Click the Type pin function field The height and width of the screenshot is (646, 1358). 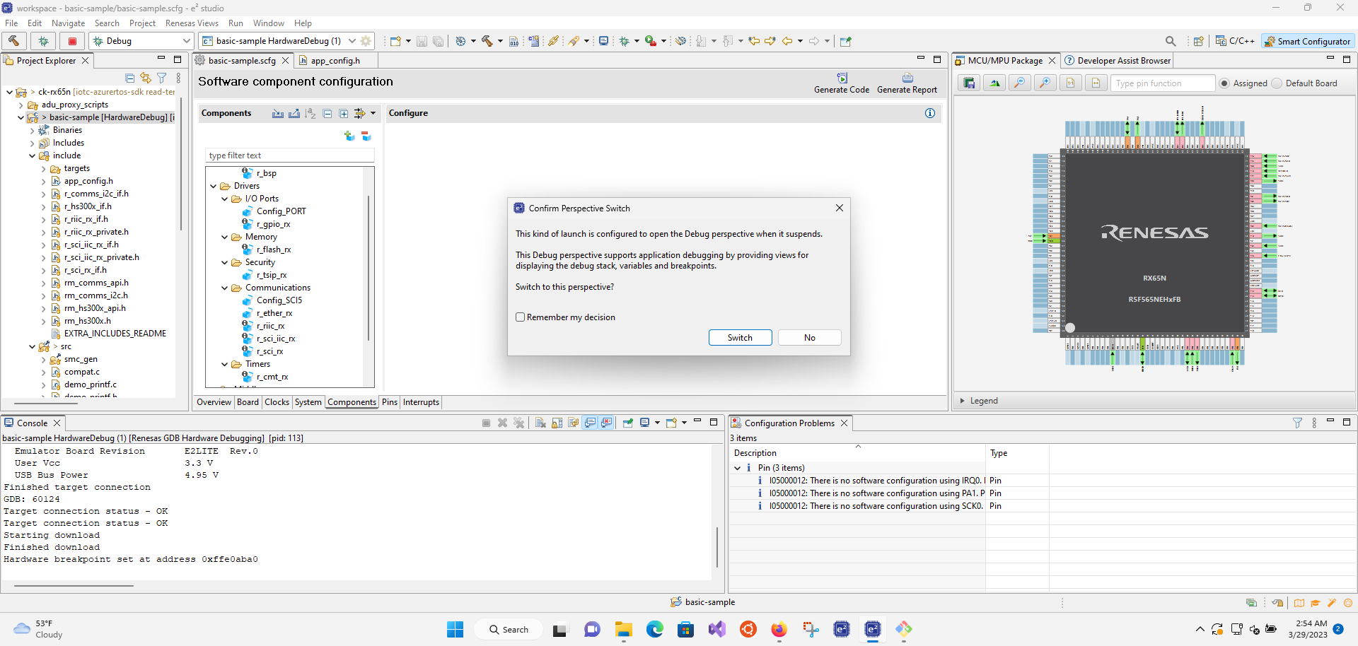pos(1163,83)
